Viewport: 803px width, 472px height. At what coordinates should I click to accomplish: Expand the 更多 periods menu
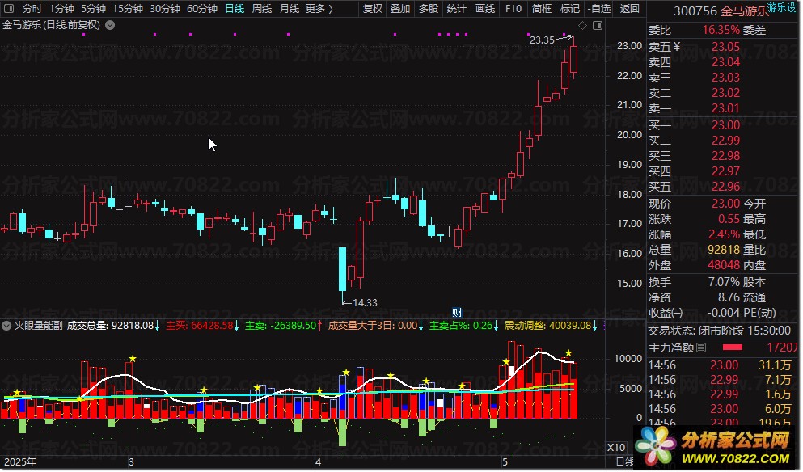319,9
